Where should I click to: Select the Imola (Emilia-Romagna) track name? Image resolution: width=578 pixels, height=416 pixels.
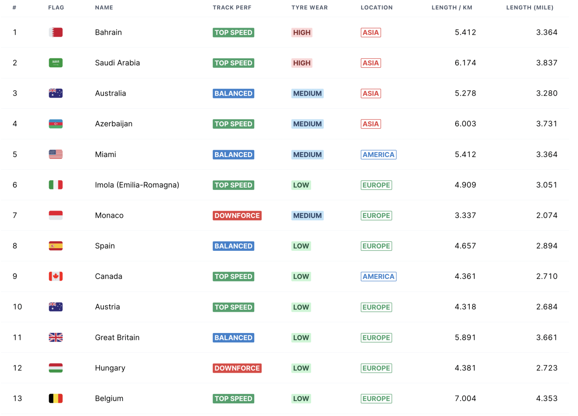click(x=137, y=185)
